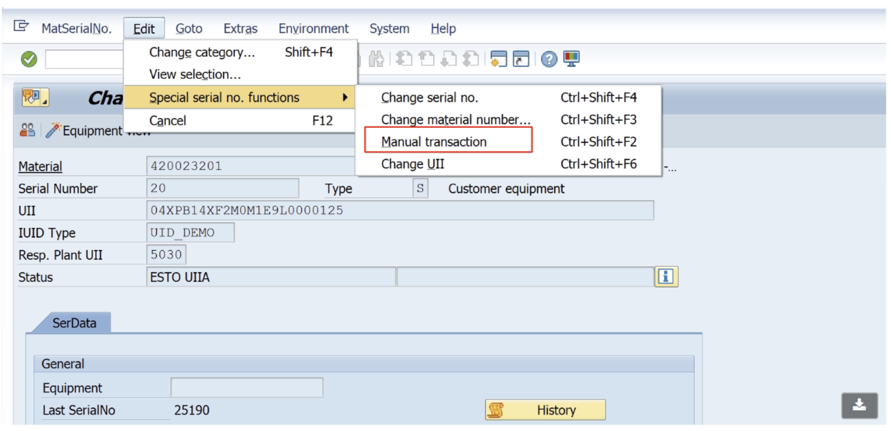Image resolution: width=891 pixels, height=431 pixels.
Task: Open the services for object dropdown
Action: (x=35, y=97)
